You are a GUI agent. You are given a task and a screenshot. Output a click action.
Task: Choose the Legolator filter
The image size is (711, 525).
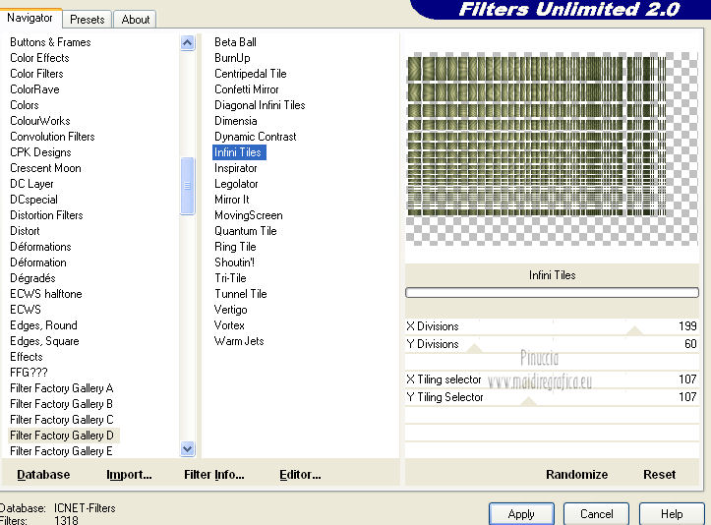[x=236, y=184]
